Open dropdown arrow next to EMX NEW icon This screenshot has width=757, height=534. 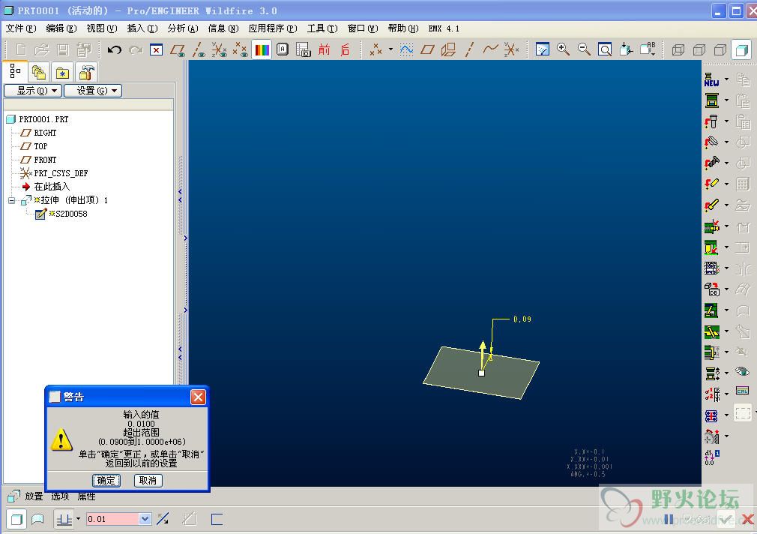point(726,79)
